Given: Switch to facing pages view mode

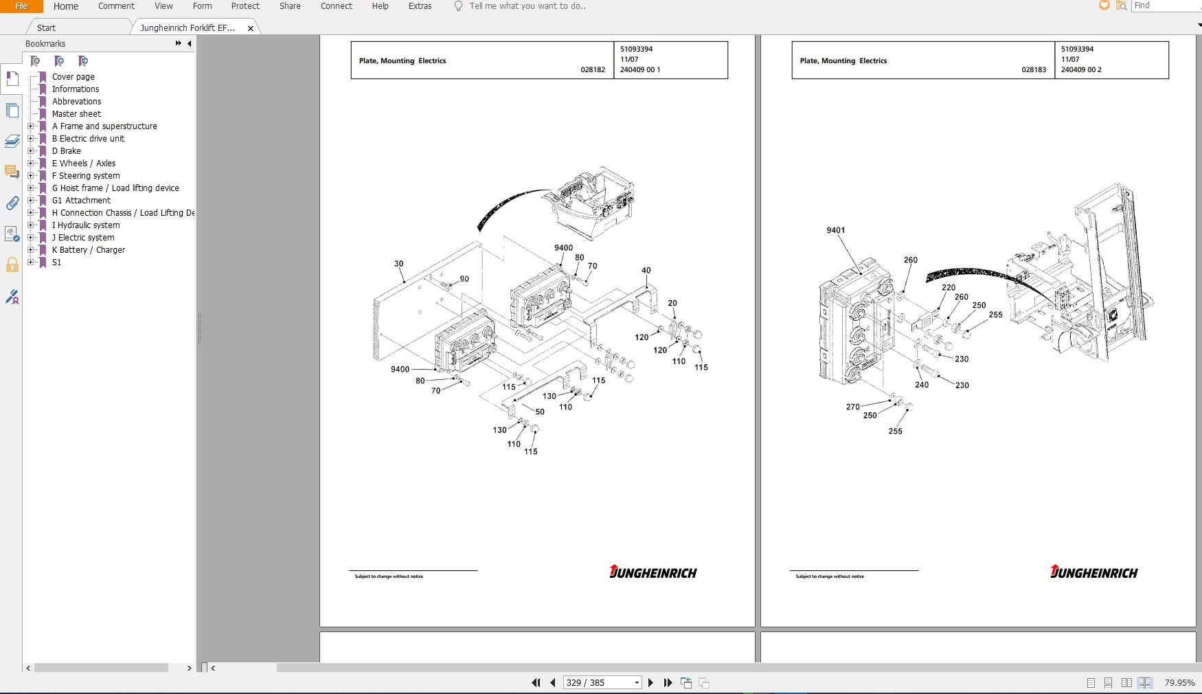Looking at the screenshot, I should 1126,683.
